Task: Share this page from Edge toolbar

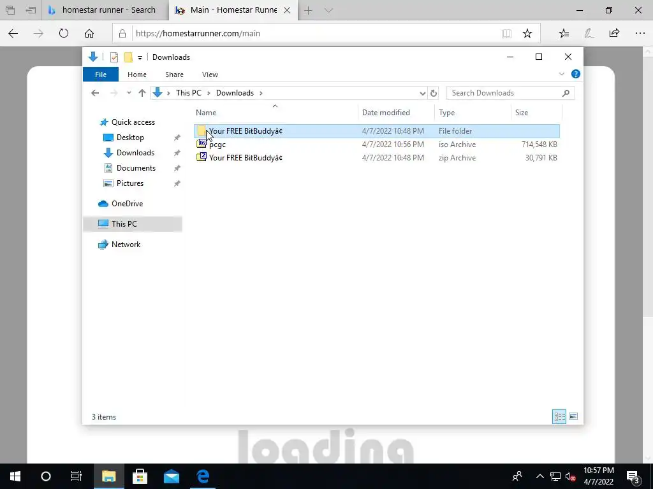Action: 614,33
